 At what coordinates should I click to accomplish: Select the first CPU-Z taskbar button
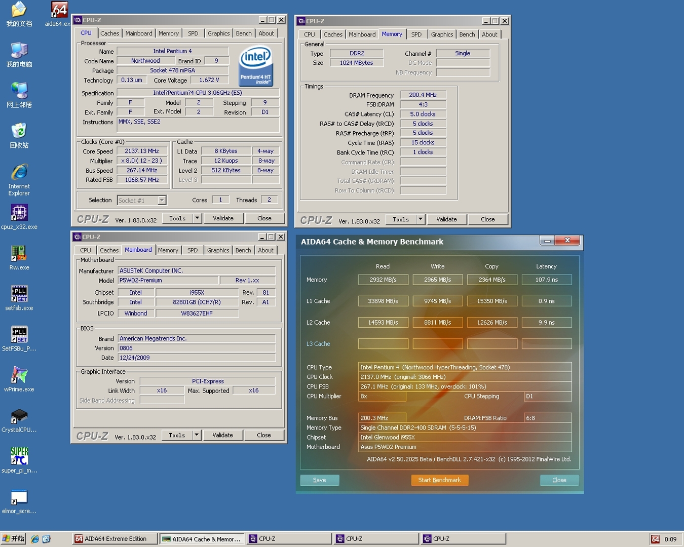(x=289, y=539)
